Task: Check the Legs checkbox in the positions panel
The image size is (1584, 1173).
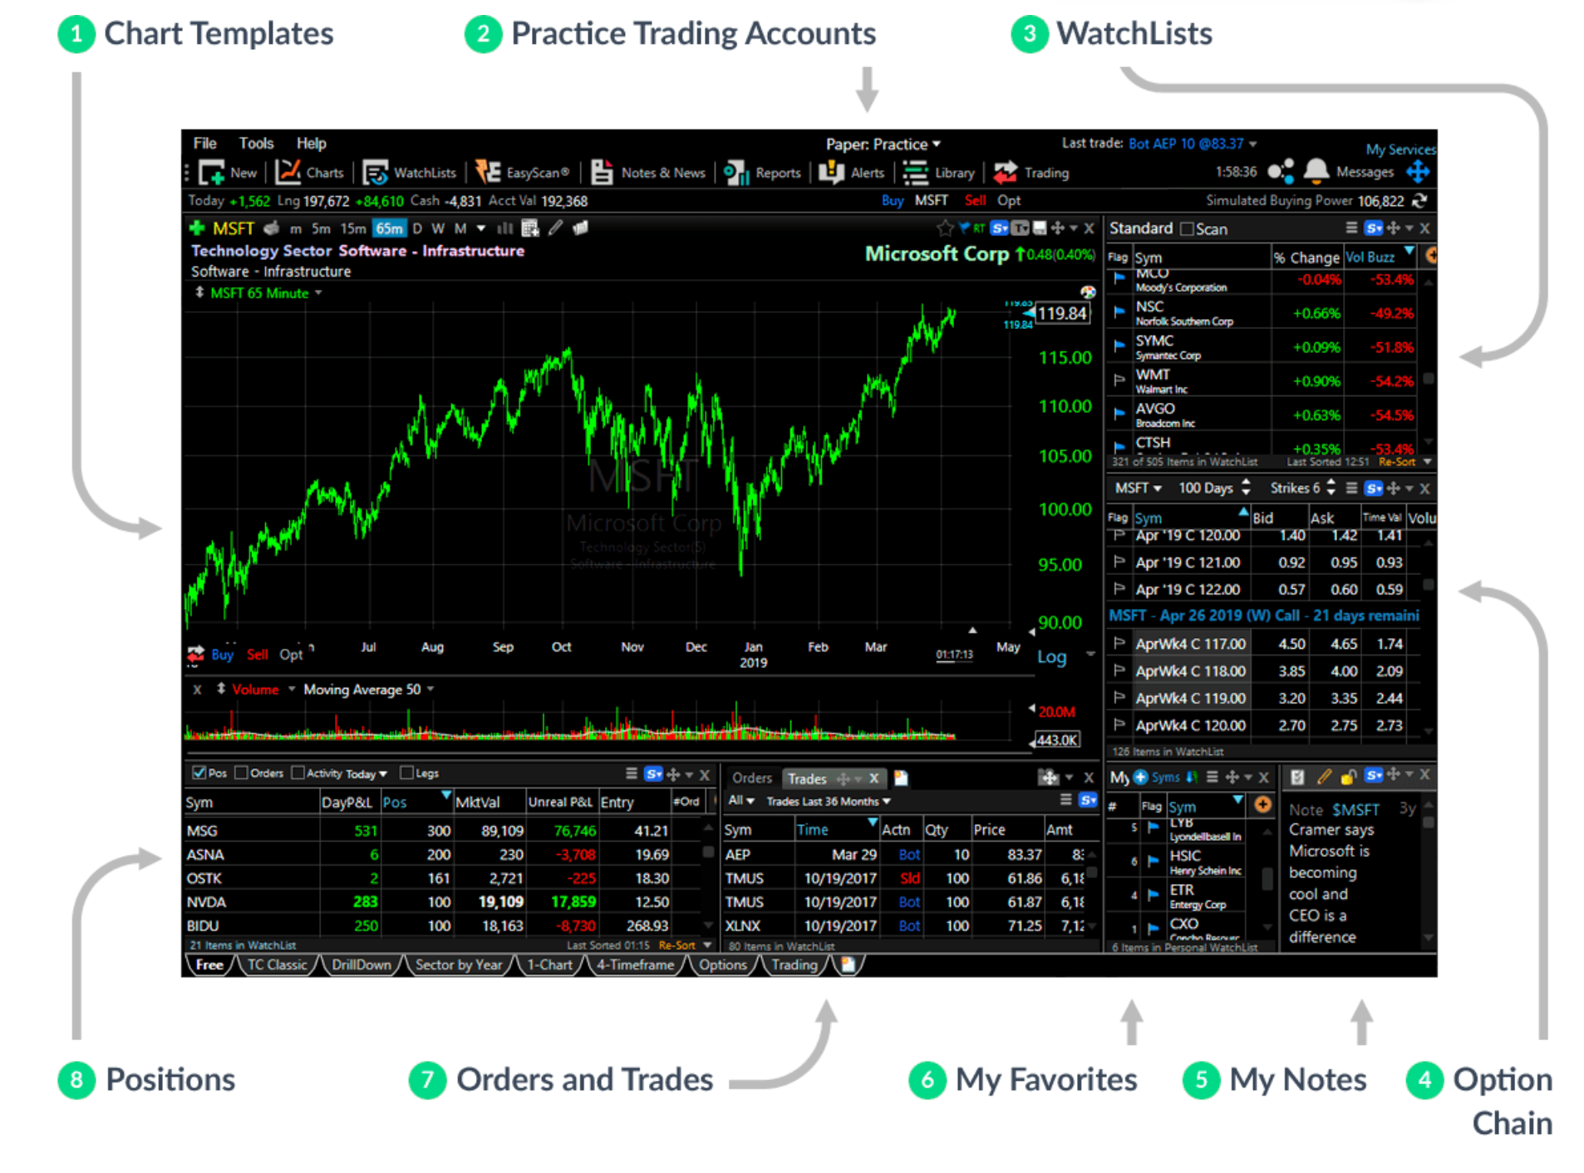Action: pos(406,773)
